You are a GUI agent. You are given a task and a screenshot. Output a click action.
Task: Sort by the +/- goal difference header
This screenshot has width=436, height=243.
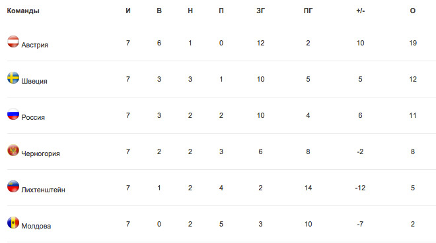361,11
